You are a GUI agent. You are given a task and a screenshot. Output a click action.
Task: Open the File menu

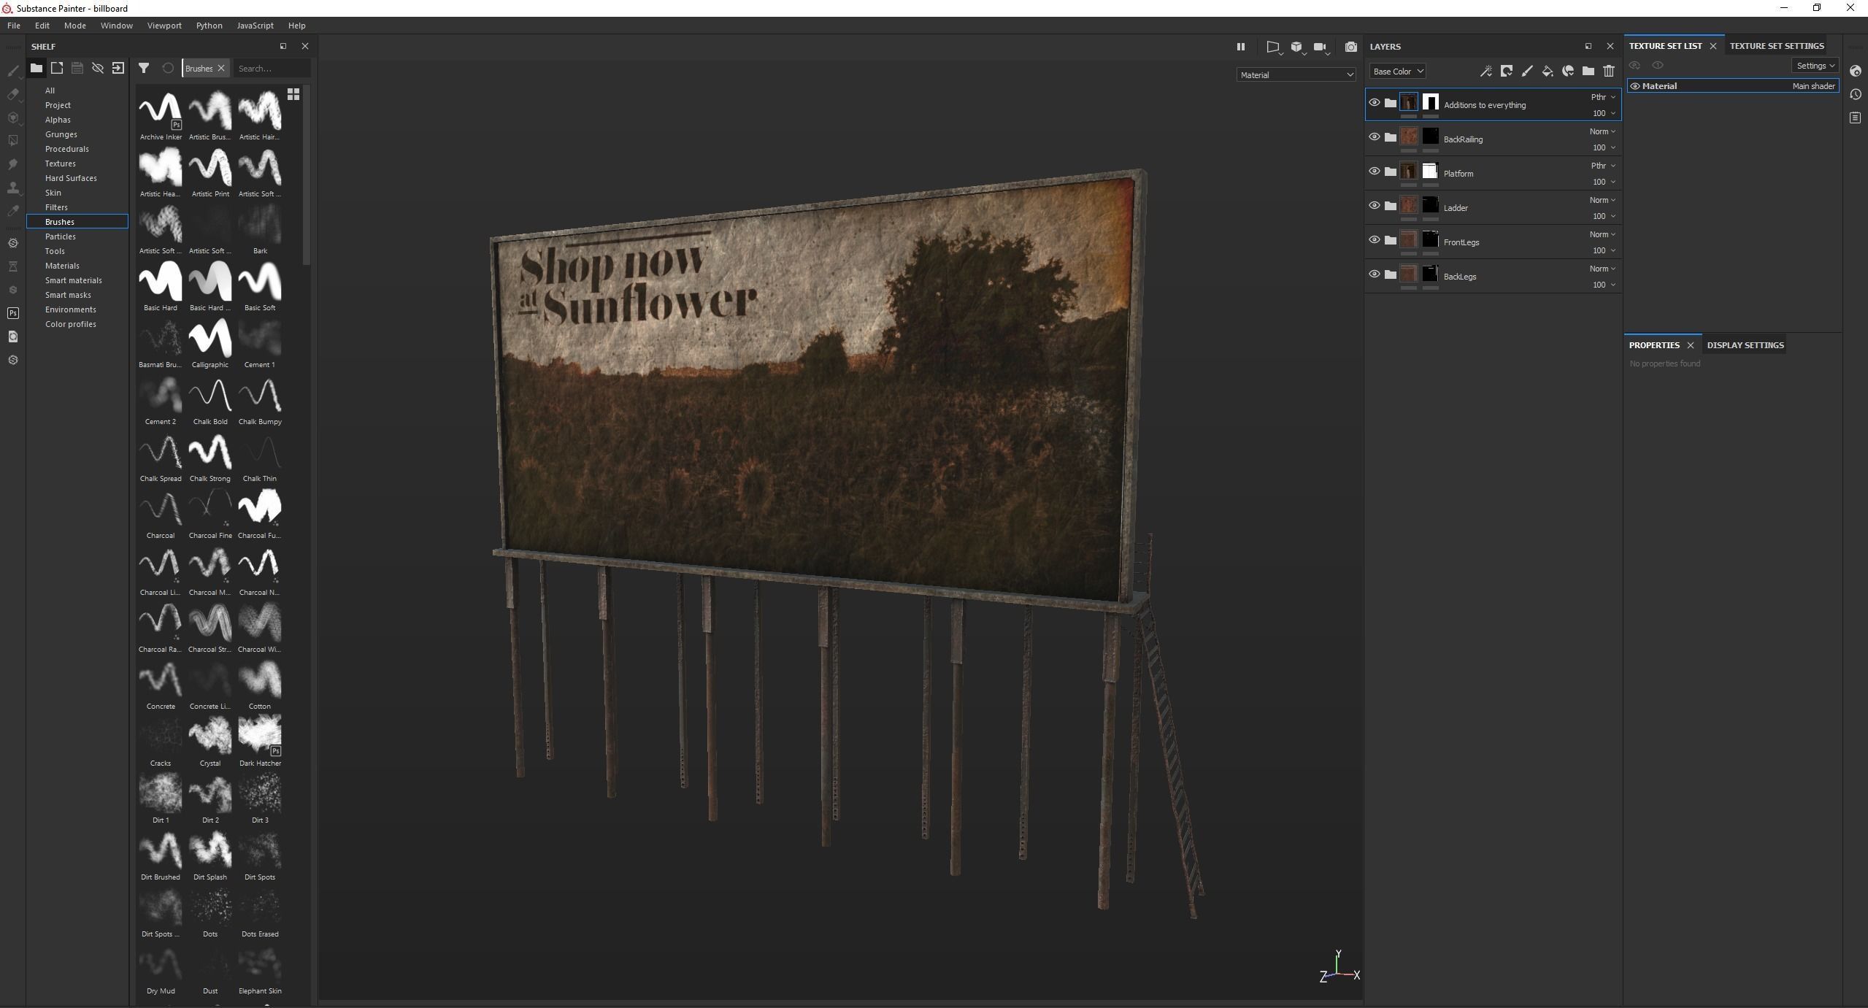click(x=14, y=26)
